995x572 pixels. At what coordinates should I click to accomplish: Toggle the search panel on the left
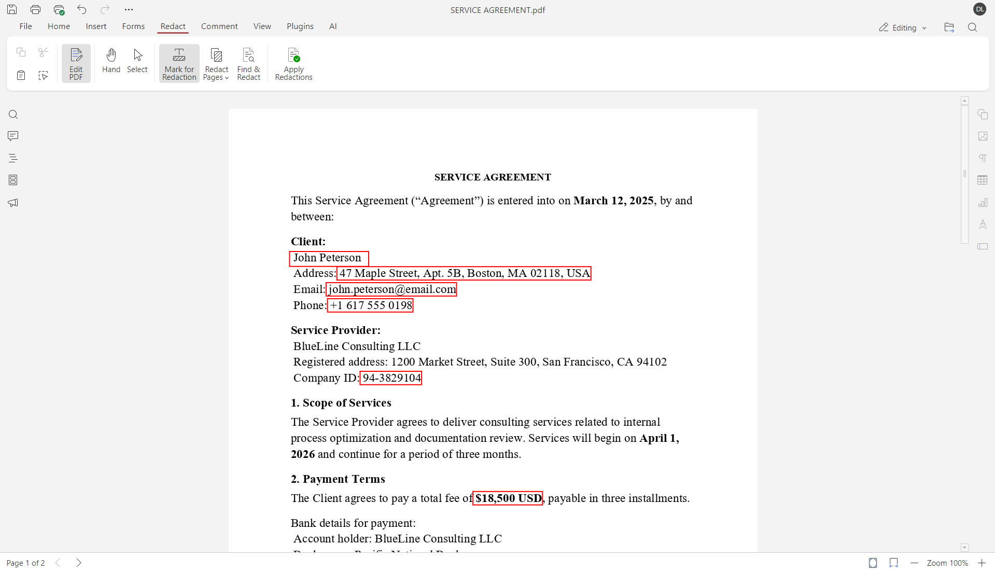coord(13,114)
